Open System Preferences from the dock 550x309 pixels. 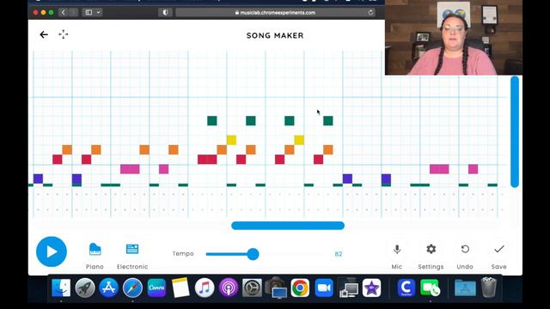coord(252,288)
